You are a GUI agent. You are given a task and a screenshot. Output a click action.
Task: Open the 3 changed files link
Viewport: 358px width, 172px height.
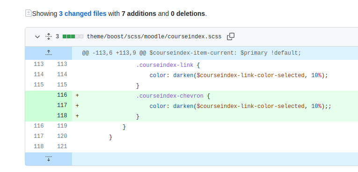83,14
